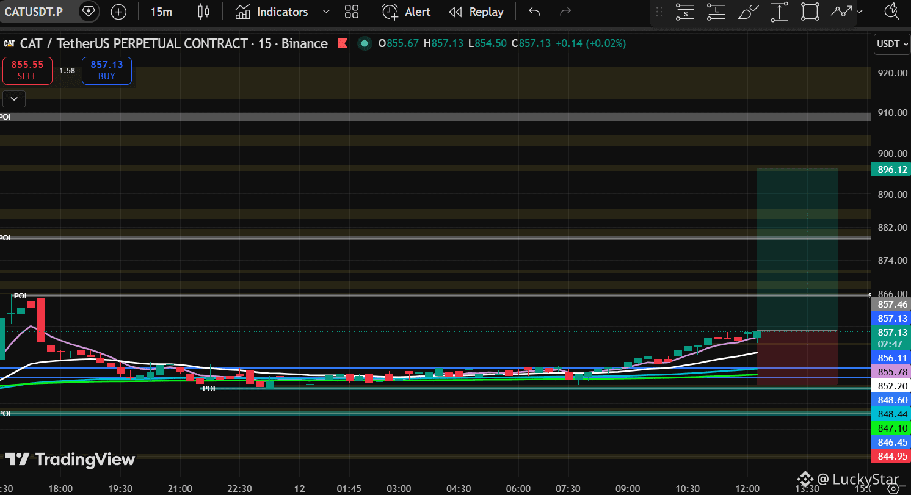Open chart settings gear at bottom-right

pyautogui.click(x=892, y=488)
